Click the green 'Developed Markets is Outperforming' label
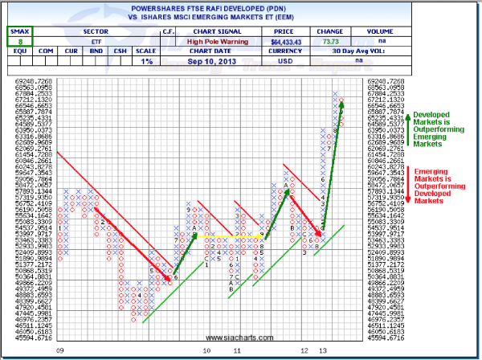The width and height of the screenshot is (482, 360). click(x=439, y=130)
